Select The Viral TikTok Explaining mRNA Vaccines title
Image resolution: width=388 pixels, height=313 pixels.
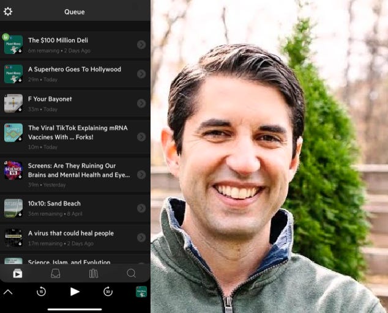(78, 133)
